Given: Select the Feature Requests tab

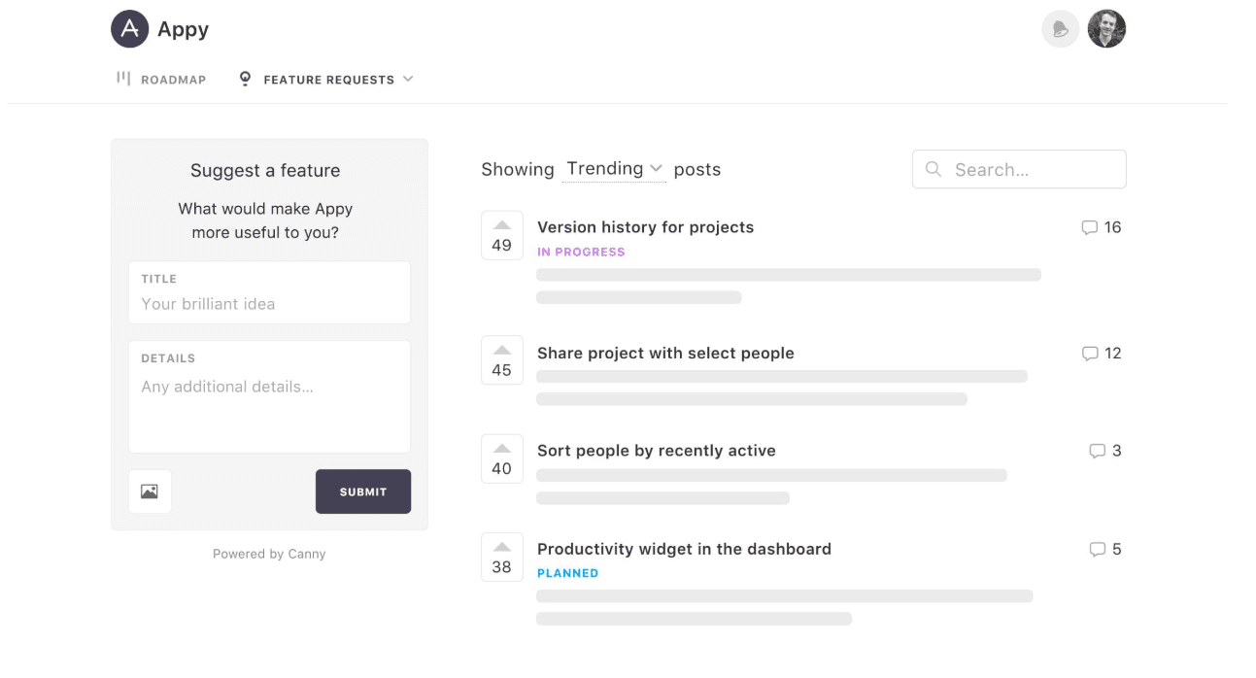Looking at the screenshot, I should (x=317, y=80).
